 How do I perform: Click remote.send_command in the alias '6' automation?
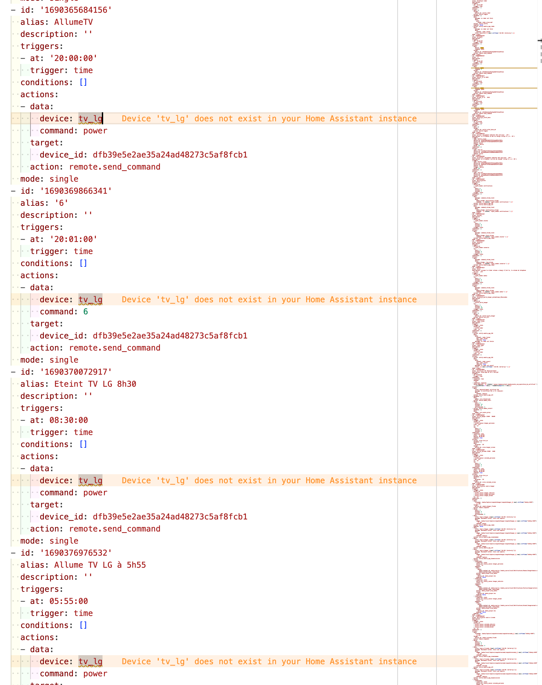[115, 348]
